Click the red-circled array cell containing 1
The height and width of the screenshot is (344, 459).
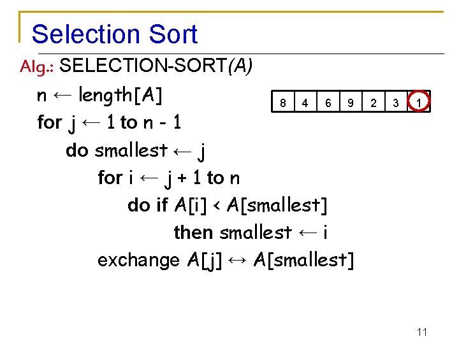419,102
